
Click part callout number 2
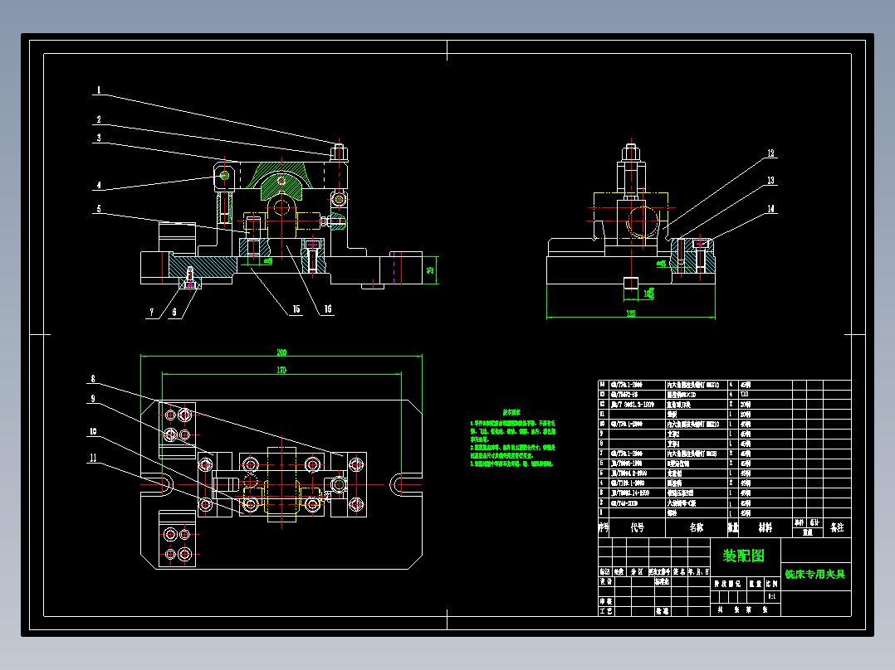click(x=99, y=119)
